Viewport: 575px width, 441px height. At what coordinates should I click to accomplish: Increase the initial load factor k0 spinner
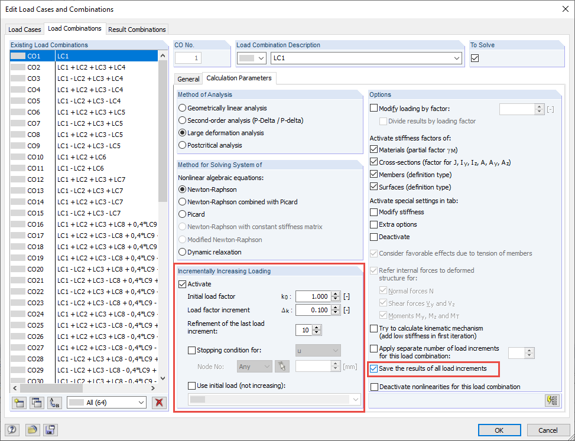point(336,294)
